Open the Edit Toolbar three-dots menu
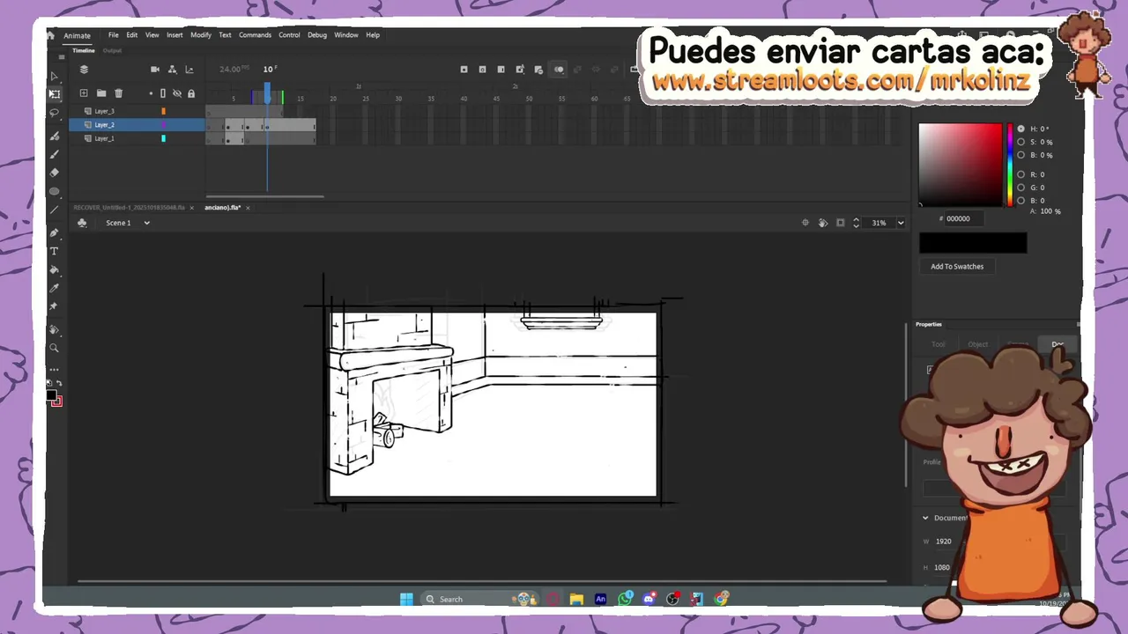Viewport: 1128px width, 634px height. point(54,370)
